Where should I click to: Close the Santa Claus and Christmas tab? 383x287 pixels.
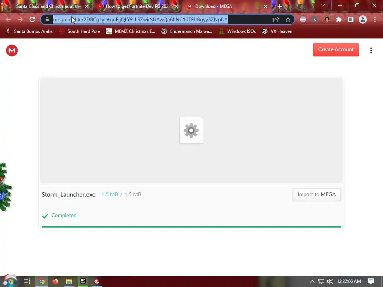87,6
